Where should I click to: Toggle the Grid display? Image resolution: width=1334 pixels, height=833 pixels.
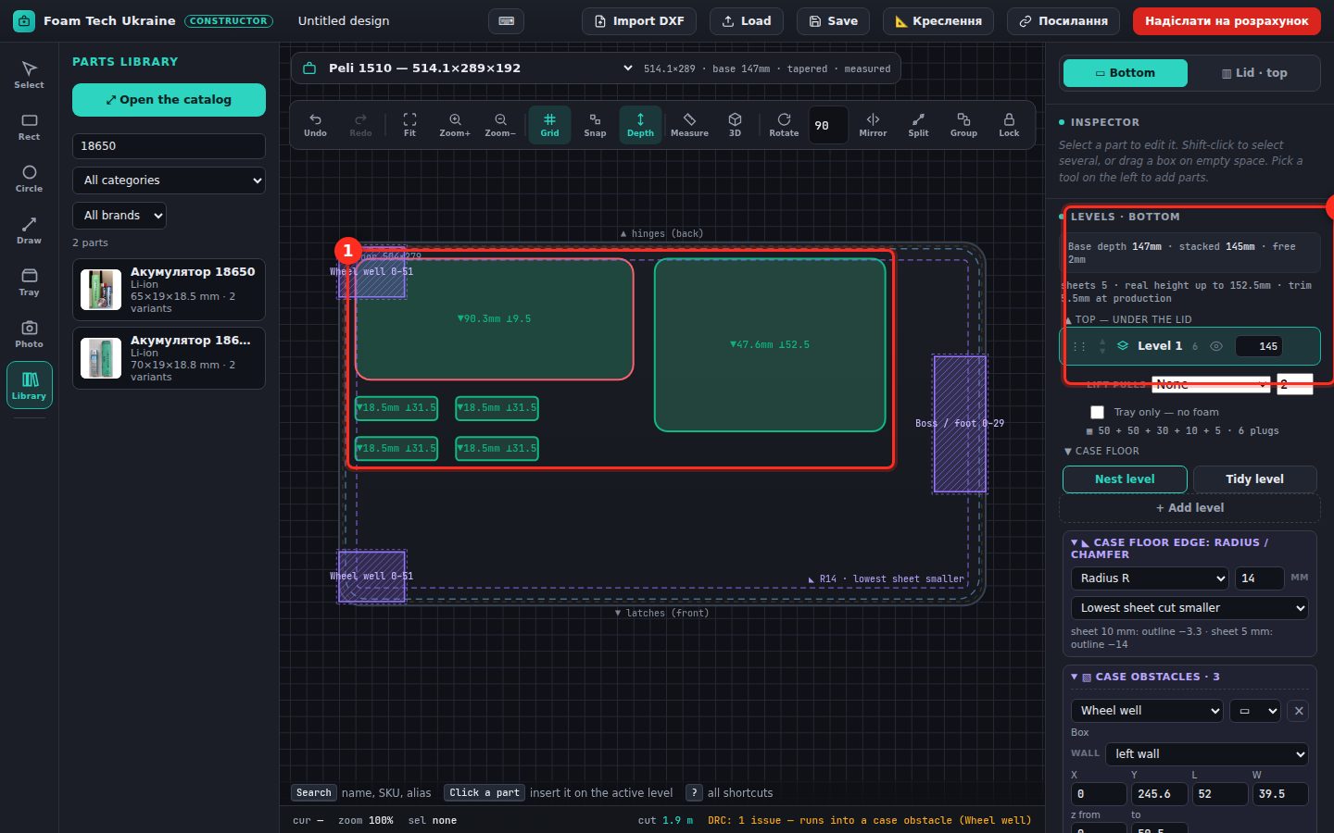[x=549, y=125]
